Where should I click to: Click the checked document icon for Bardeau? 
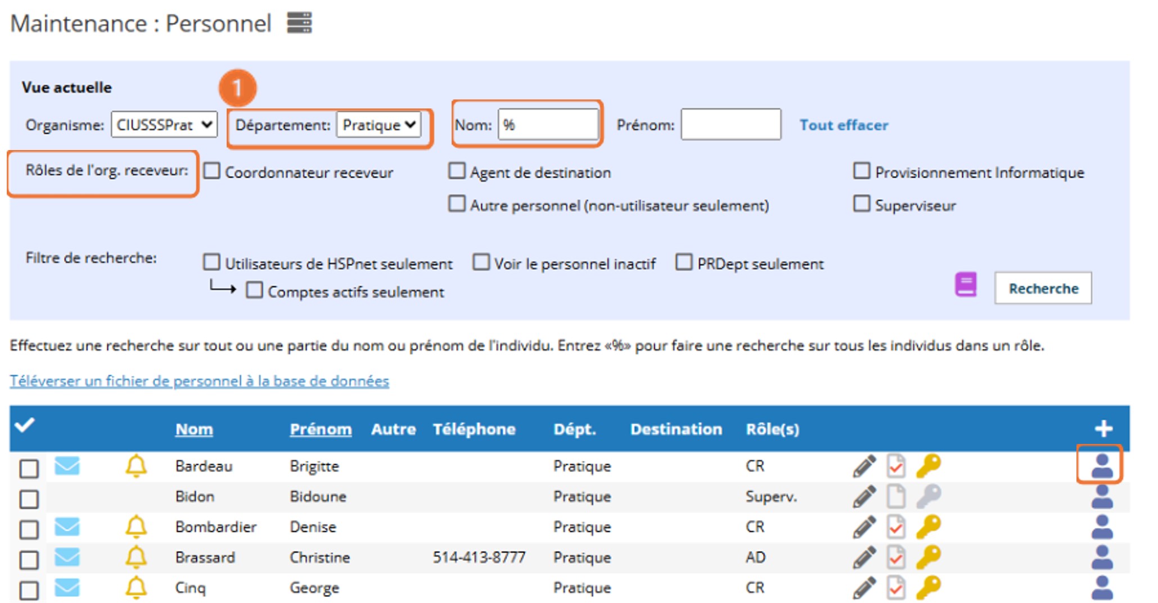click(896, 466)
